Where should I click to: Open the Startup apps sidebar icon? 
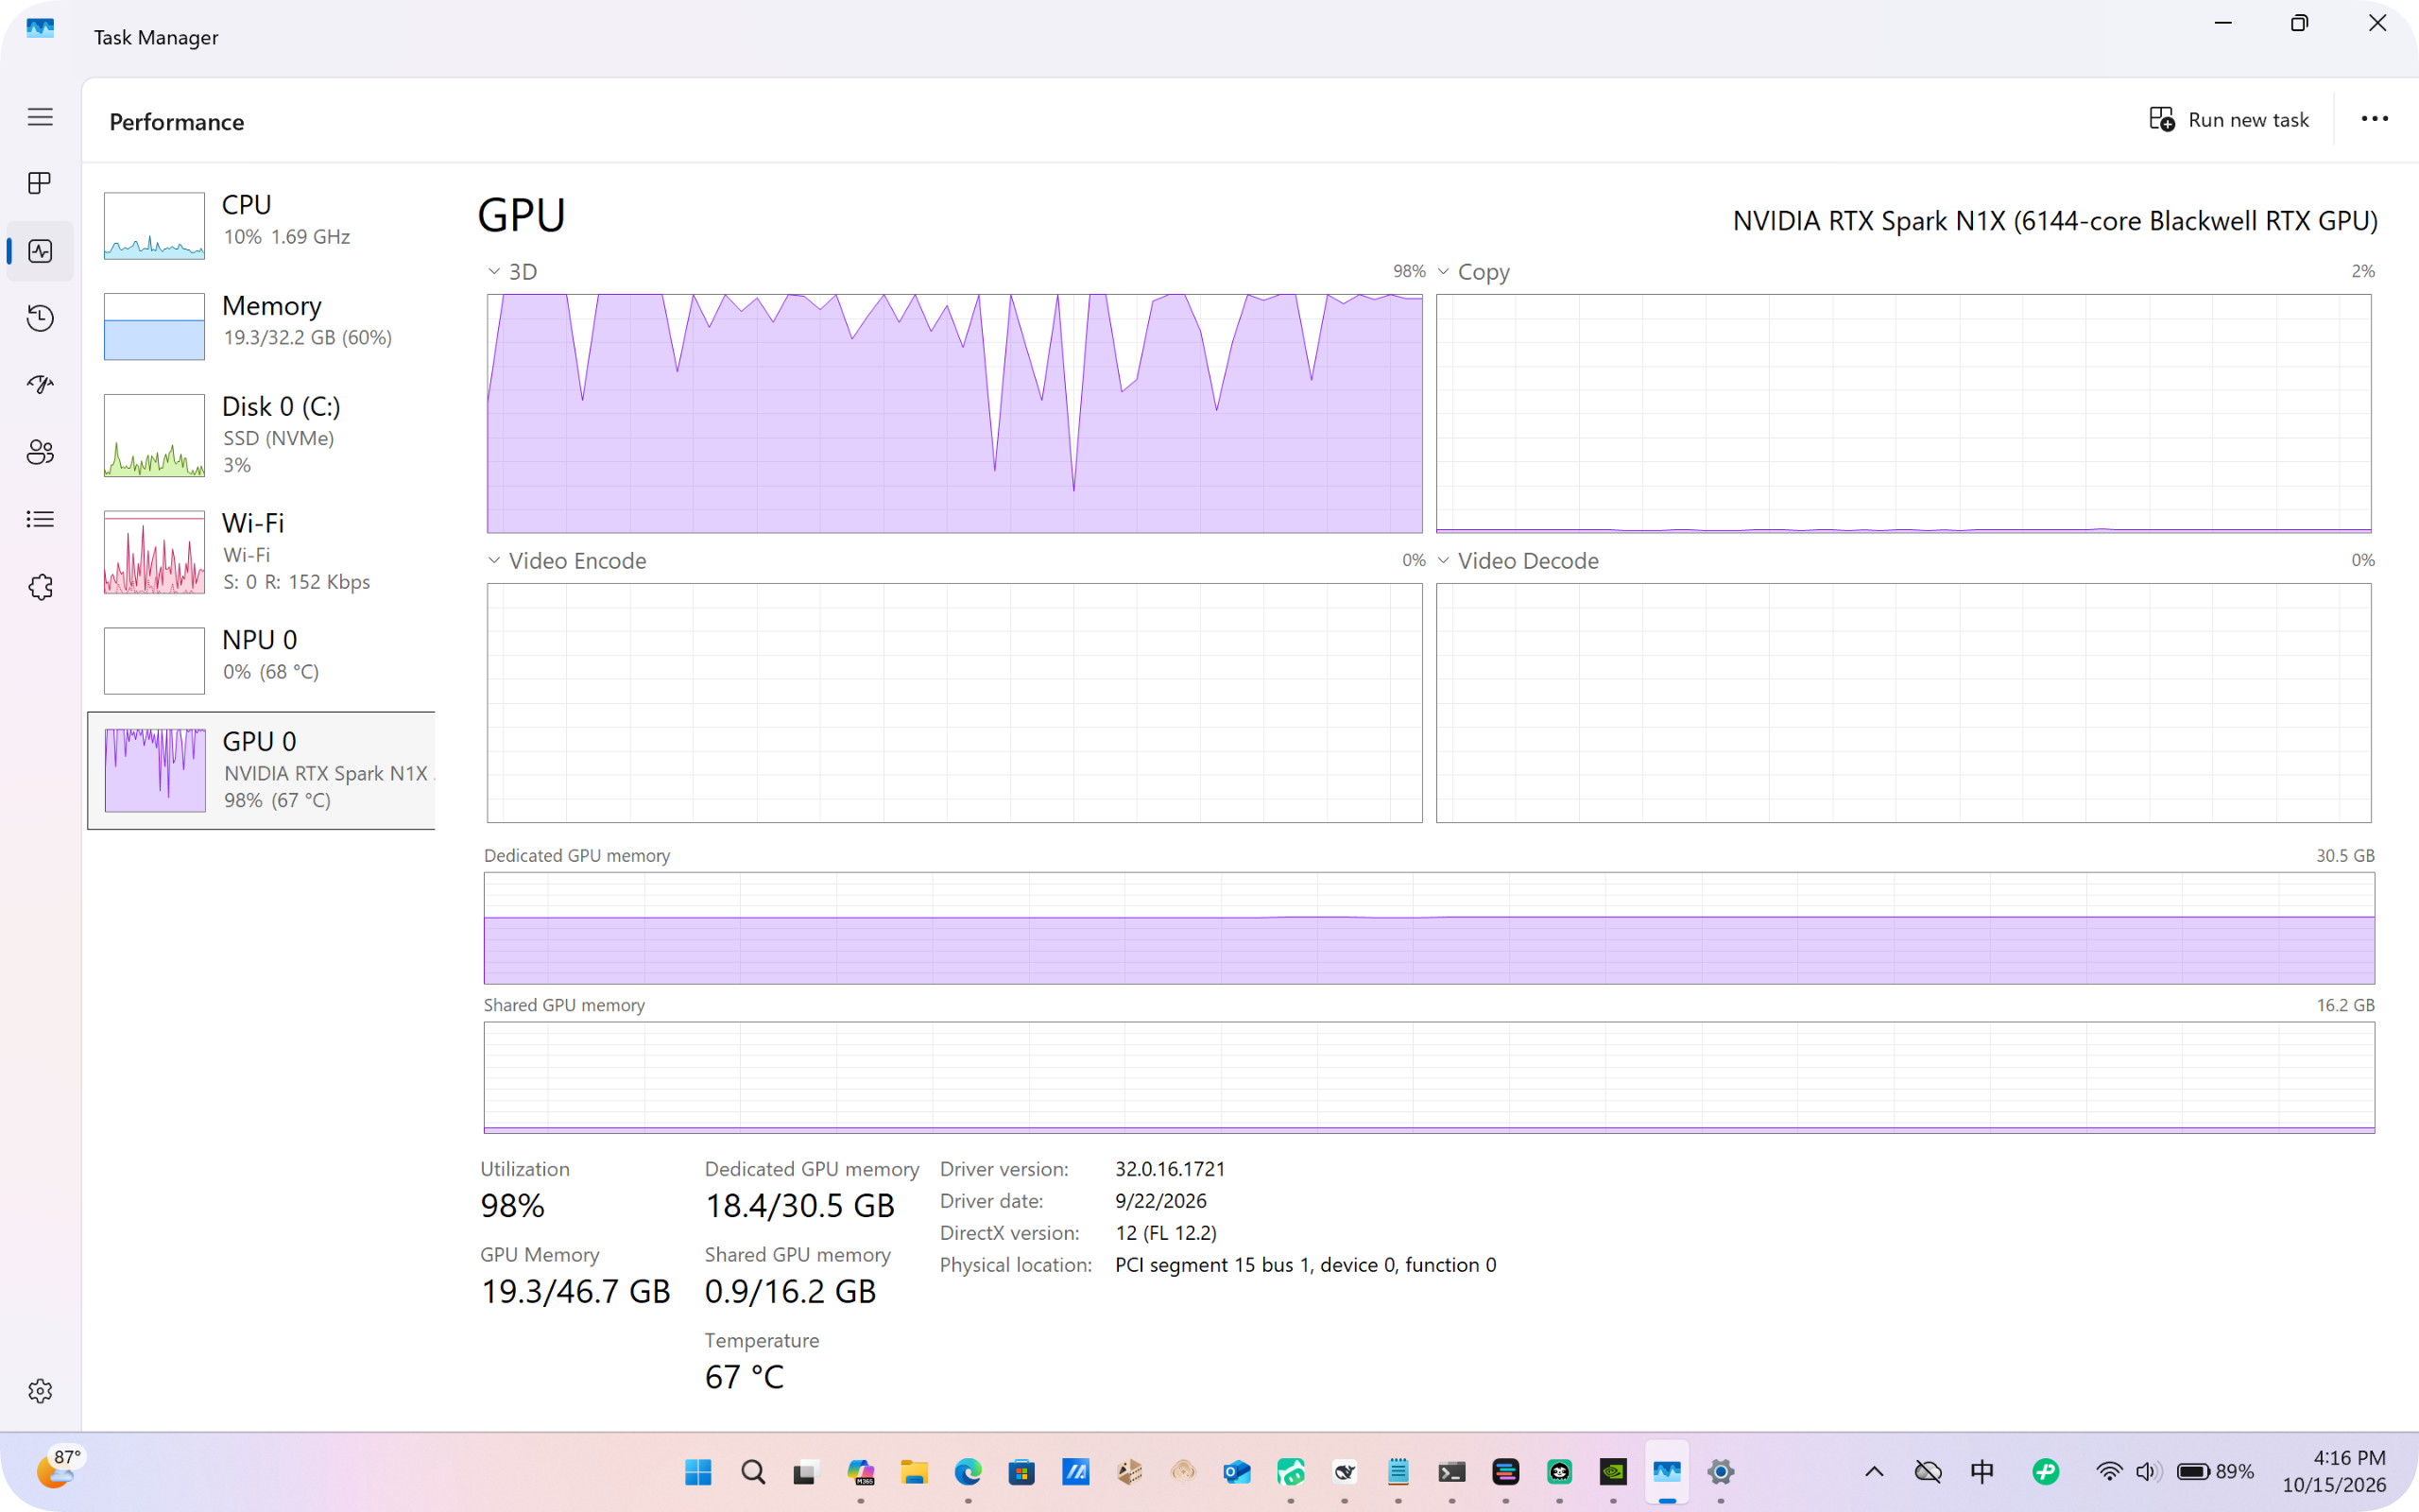point(40,384)
